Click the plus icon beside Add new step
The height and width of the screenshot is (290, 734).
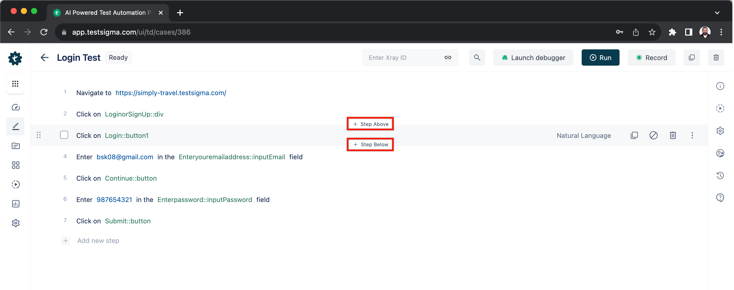[x=66, y=241]
